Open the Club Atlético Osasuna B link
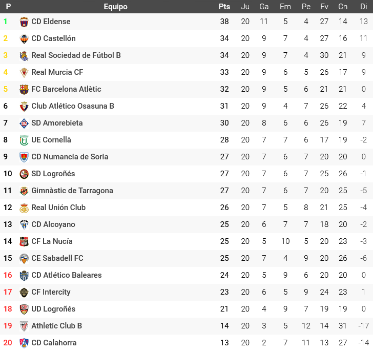 coord(73,106)
